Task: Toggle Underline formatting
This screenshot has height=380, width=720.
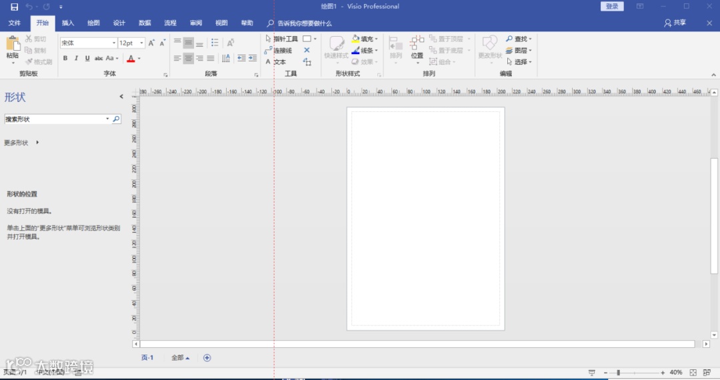Action: 87,58
